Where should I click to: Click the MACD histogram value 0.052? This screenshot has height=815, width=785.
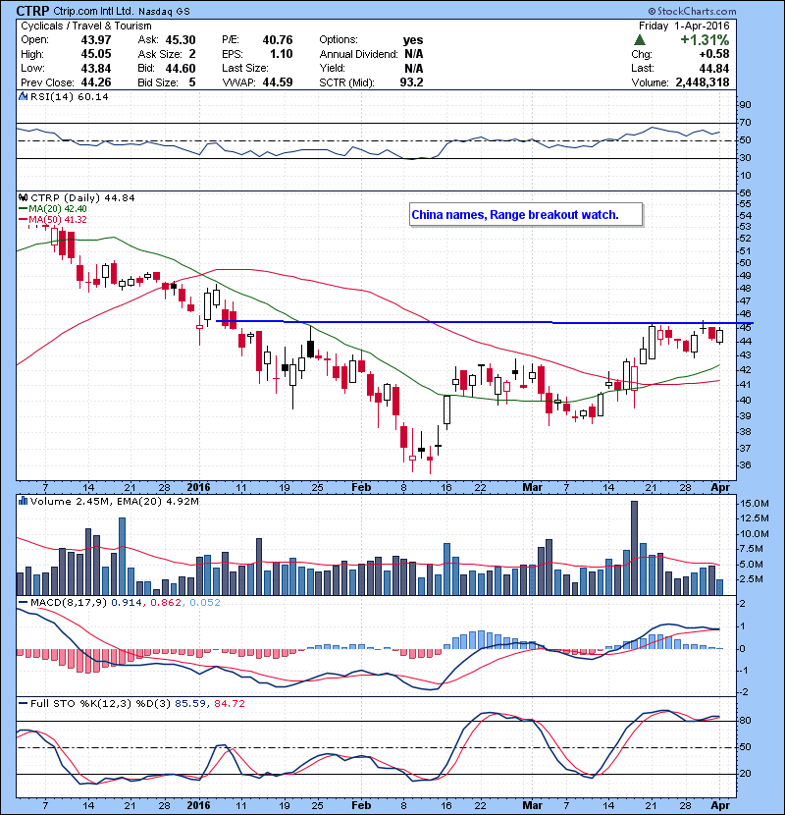205,603
